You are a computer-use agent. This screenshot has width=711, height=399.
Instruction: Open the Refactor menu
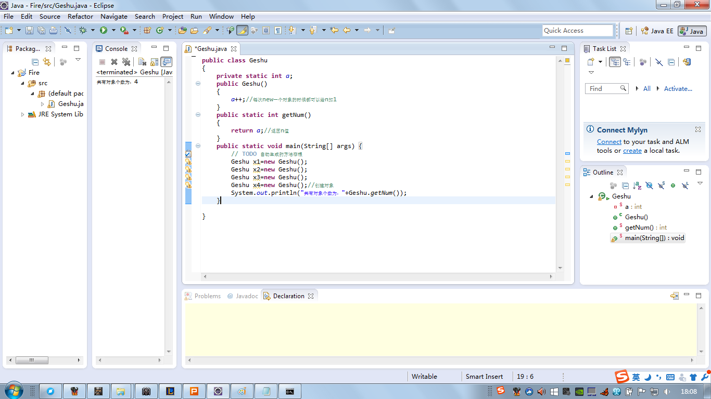pyautogui.click(x=81, y=16)
